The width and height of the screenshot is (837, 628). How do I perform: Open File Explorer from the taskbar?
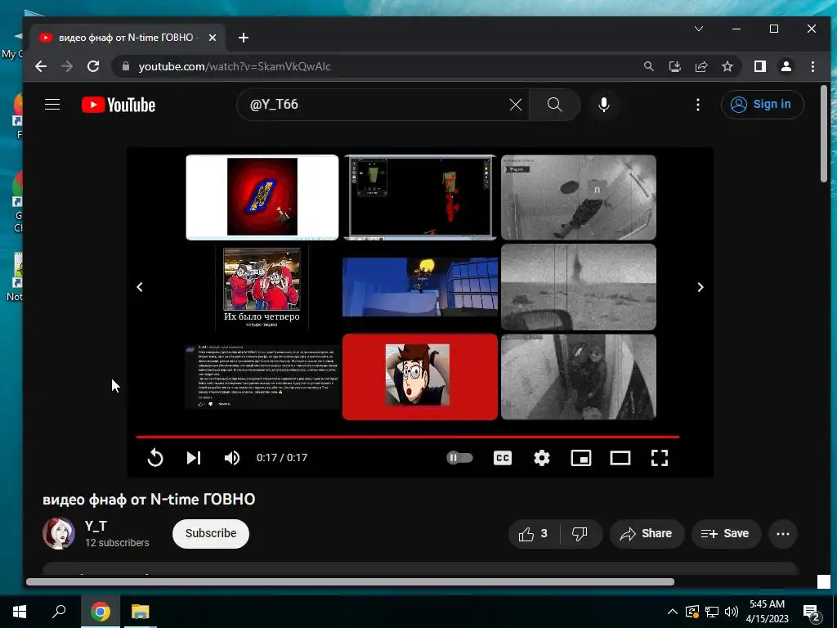point(141,612)
